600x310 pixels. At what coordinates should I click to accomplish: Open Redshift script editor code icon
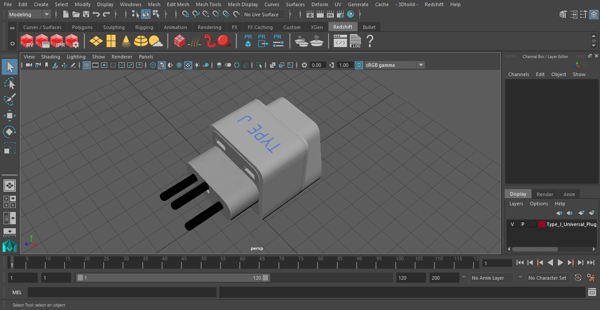[x=340, y=41]
